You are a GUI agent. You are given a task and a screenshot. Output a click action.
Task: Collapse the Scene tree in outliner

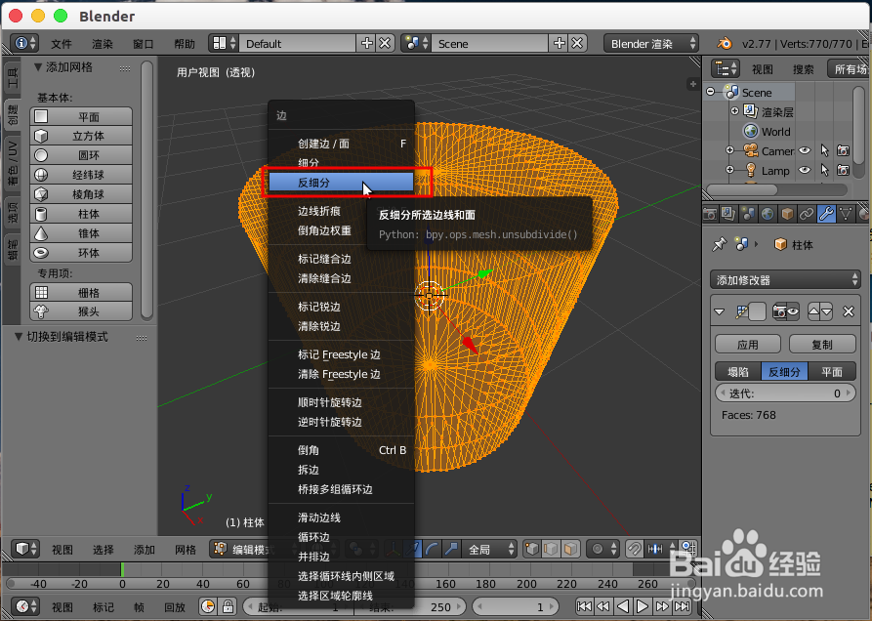click(x=710, y=91)
